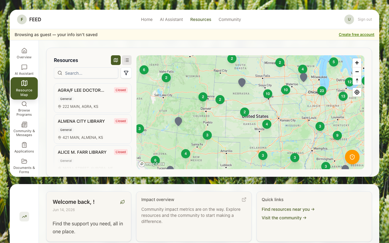Click the orange shield button
The height and width of the screenshot is (243, 389).
click(x=352, y=157)
